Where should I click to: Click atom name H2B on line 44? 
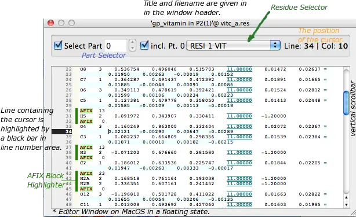[x=85, y=183]
